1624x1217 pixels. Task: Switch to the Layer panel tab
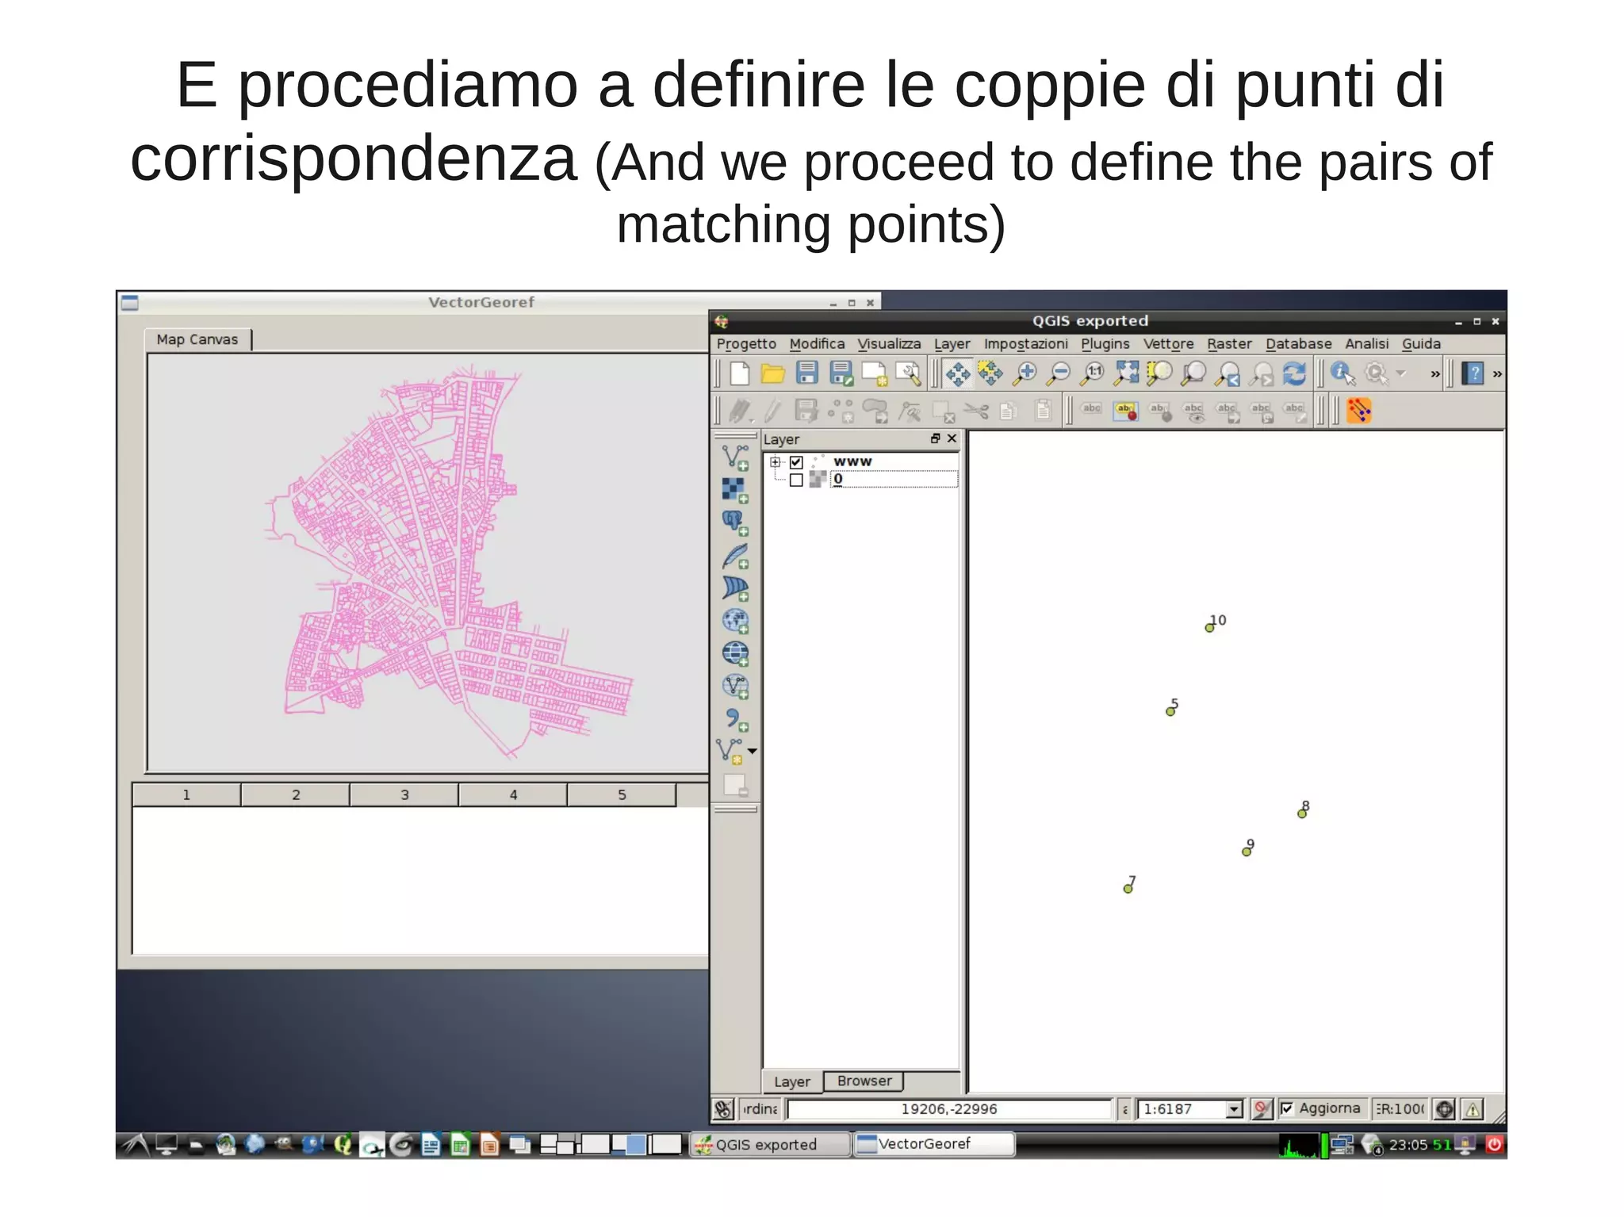pyautogui.click(x=792, y=1081)
